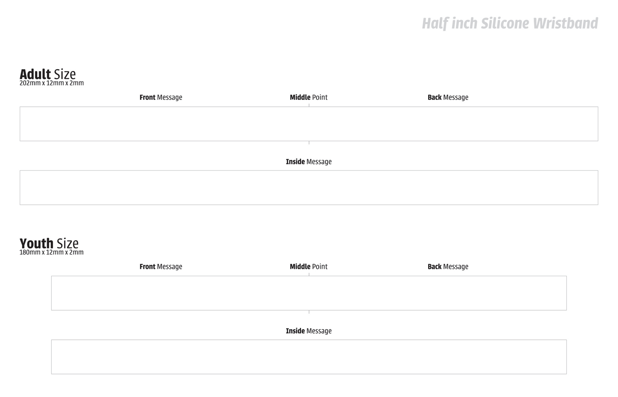Click the Youth section Inside Message label

click(x=308, y=331)
